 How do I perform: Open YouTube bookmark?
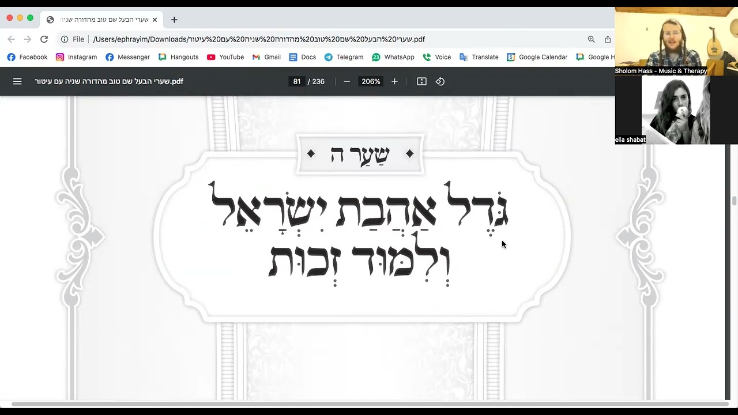pos(225,57)
